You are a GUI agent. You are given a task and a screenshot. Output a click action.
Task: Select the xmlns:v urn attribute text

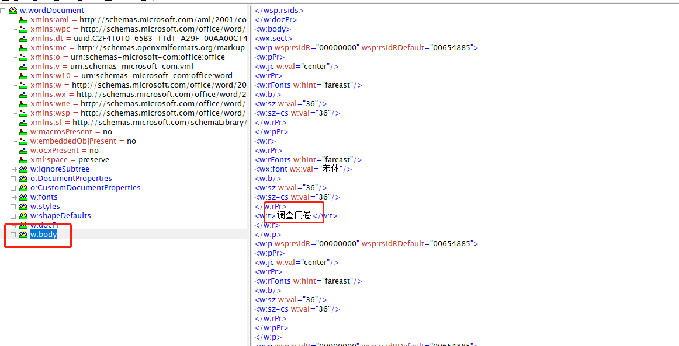click(112, 66)
